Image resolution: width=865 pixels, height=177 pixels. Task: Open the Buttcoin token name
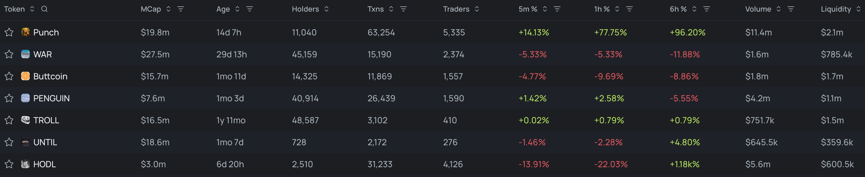50,76
